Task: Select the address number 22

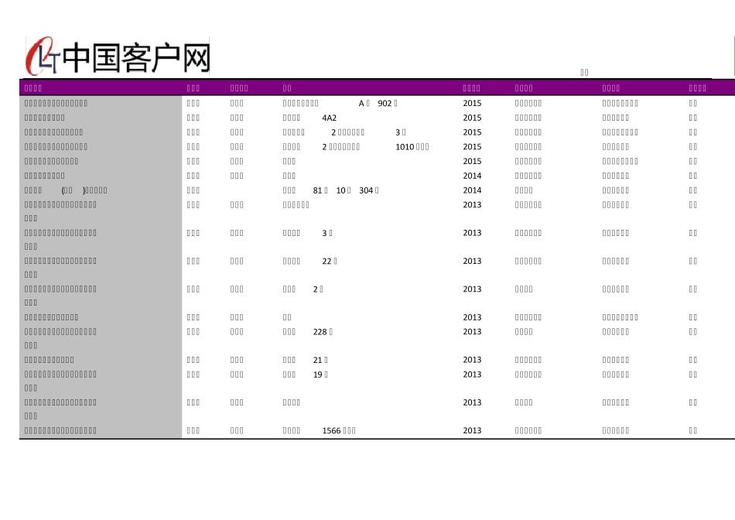Action: coord(326,262)
